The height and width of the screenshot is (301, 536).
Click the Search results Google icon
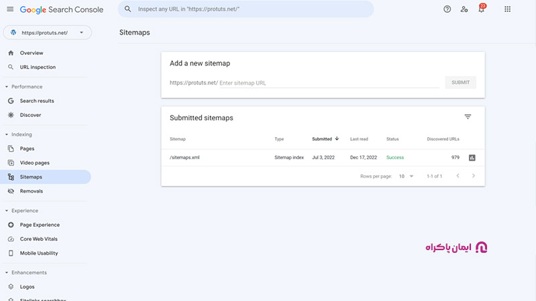(x=11, y=101)
